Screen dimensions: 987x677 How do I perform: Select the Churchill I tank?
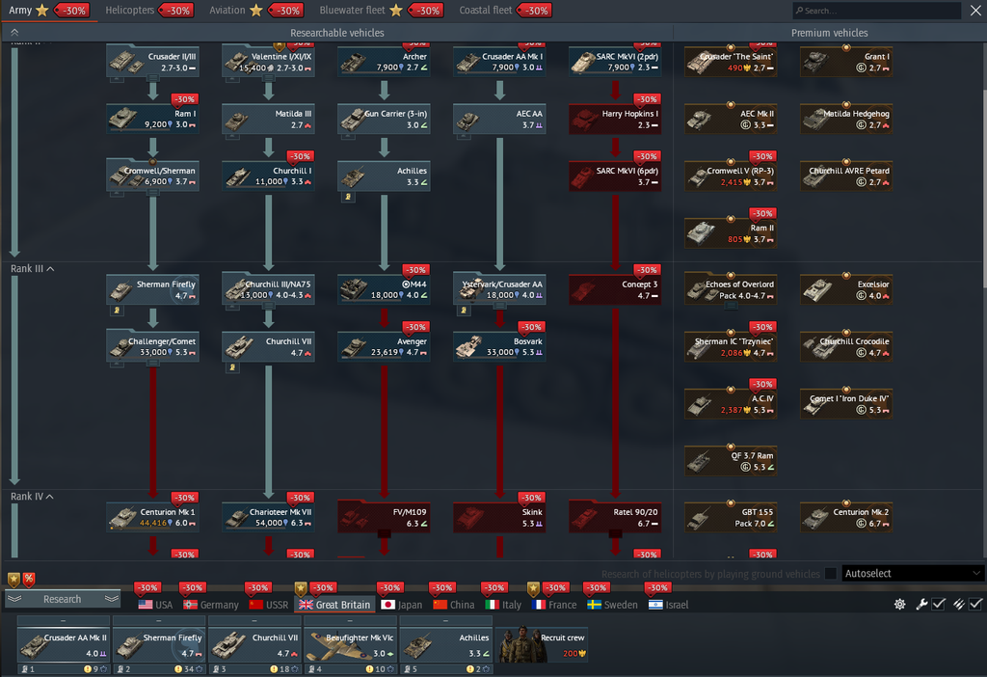(268, 176)
